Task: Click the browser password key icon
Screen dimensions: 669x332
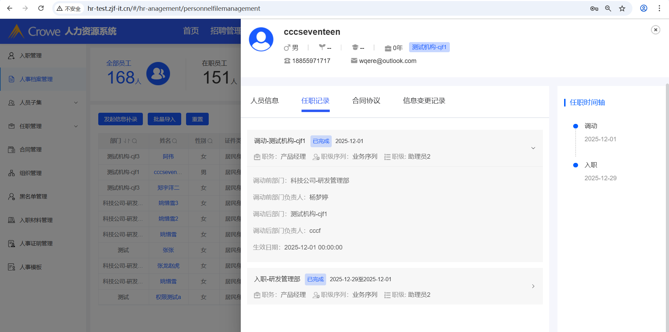Action: (594, 8)
